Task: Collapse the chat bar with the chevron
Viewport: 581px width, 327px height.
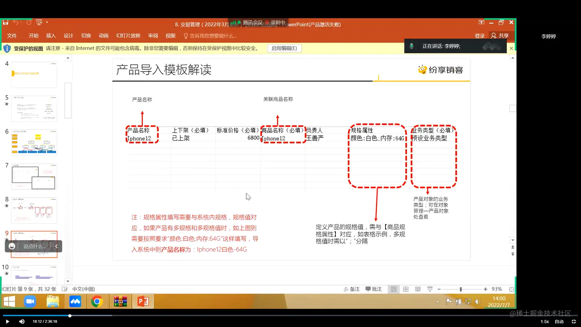Action: (x=56, y=246)
